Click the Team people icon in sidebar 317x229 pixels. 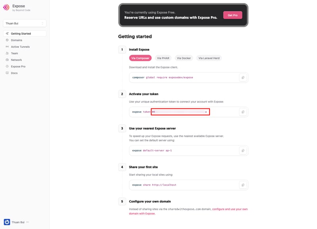(x=7, y=53)
